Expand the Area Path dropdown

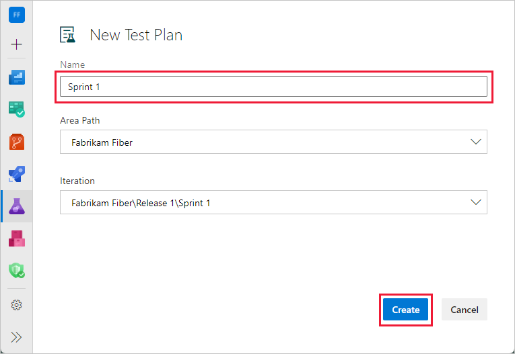tap(476, 142)
